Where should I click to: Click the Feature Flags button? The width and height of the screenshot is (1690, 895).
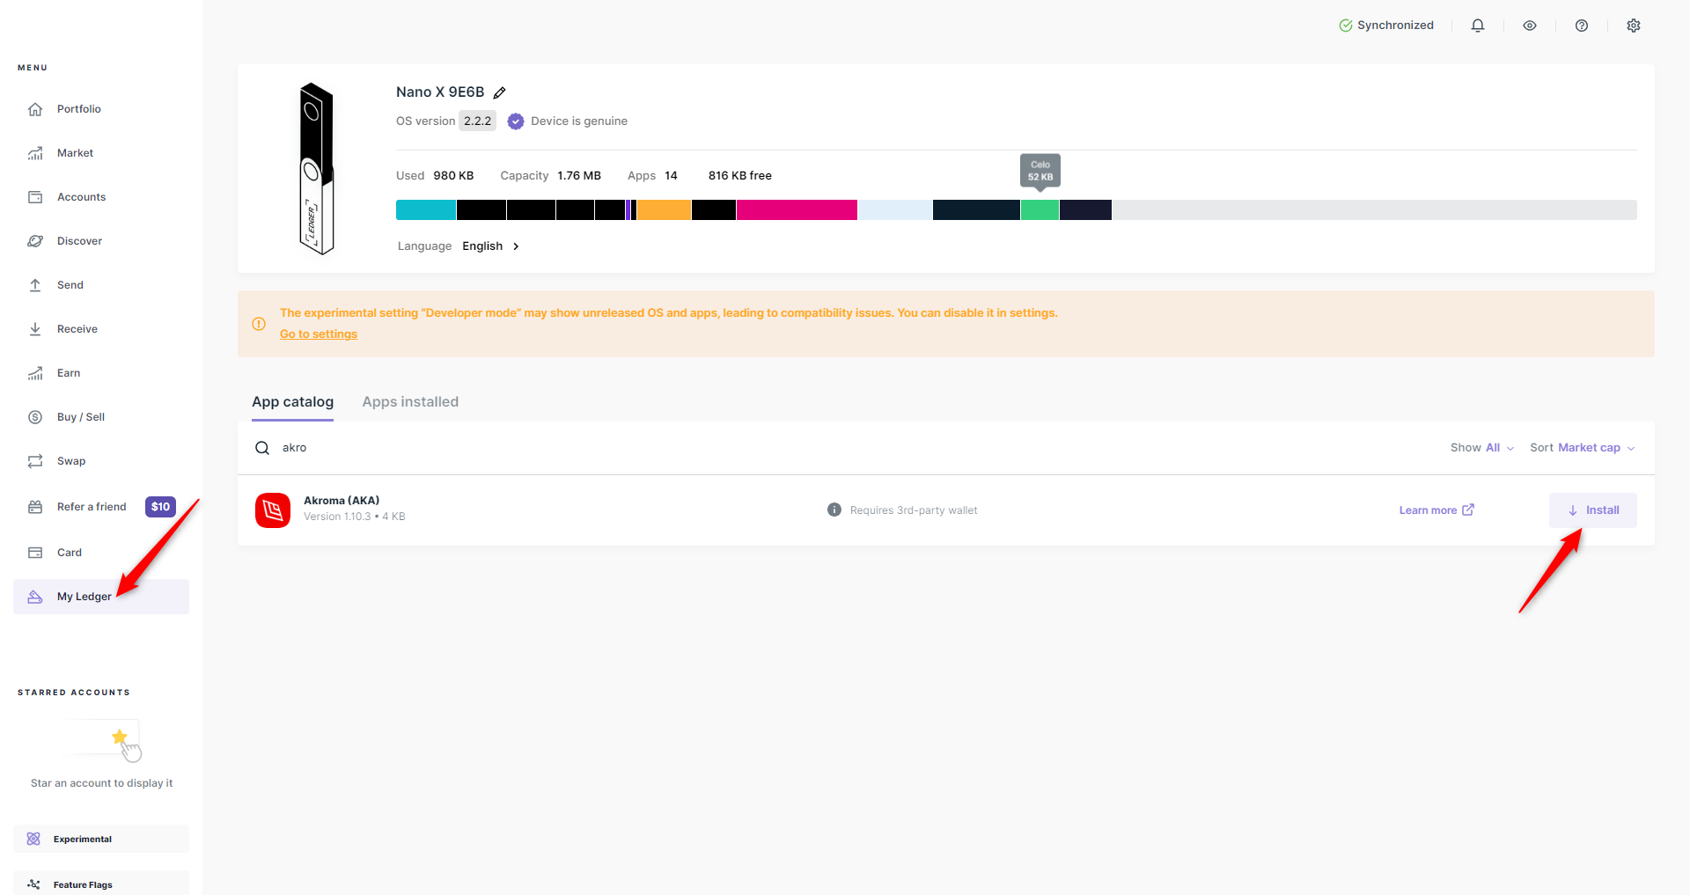(x=101, y=884)
